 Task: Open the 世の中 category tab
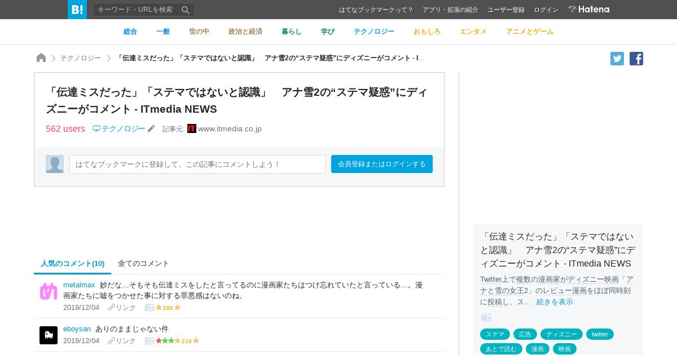click(x=199, y=32)
